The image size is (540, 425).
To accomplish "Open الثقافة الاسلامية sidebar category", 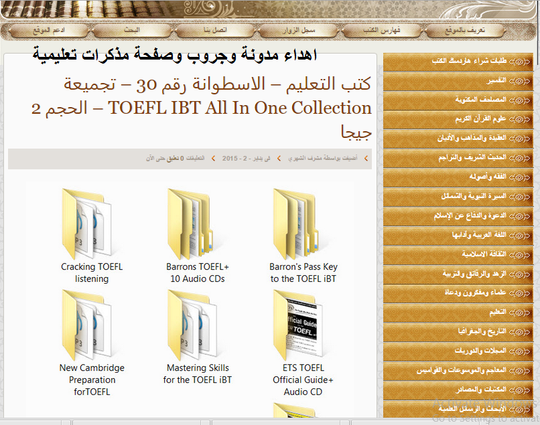I will pyautogui.click(x=458, y=254).
